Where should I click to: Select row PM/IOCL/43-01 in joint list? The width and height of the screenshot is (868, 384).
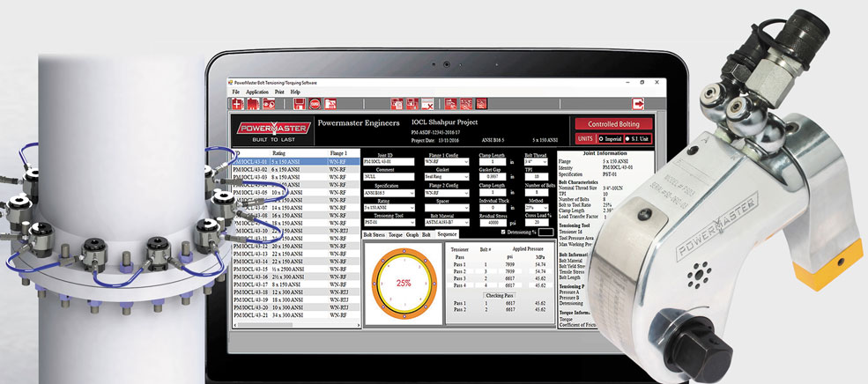(297, 161)
